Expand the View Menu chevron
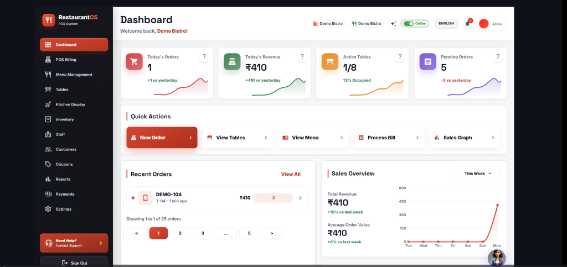Image resolution: width=567 pixels, height=267 pixels. [x=342, y=138]
